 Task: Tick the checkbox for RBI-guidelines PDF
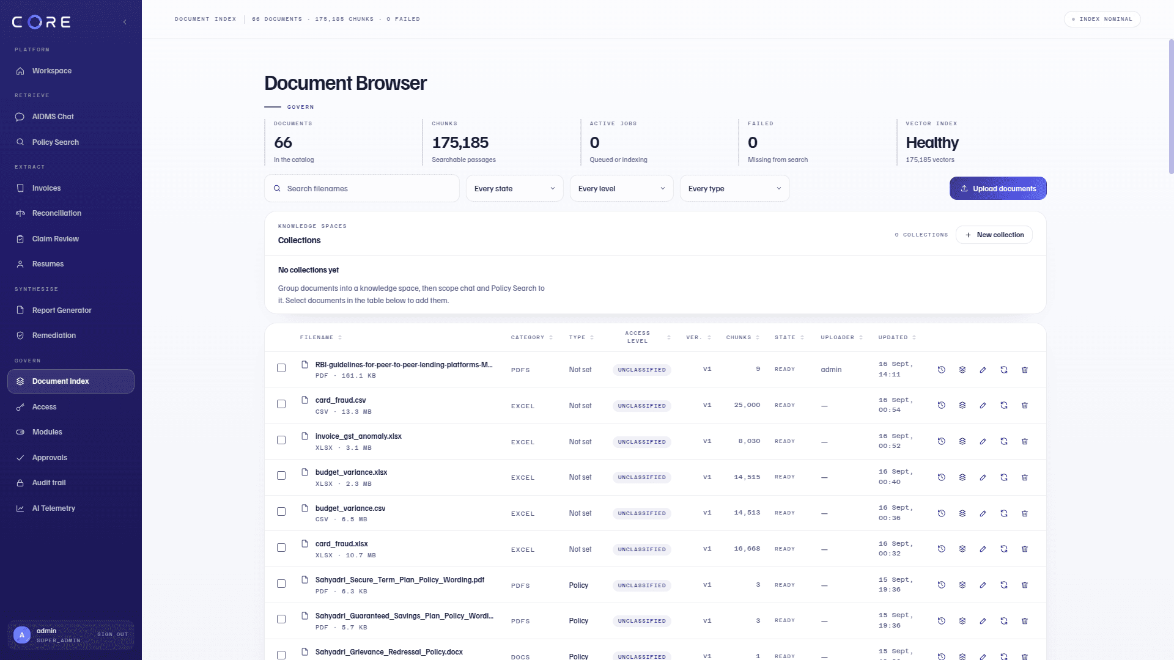281,368
